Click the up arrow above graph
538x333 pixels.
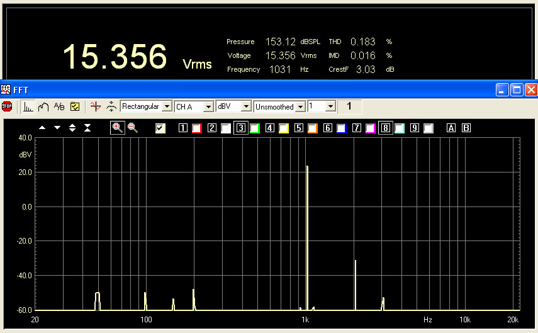[x=42, y=128]
